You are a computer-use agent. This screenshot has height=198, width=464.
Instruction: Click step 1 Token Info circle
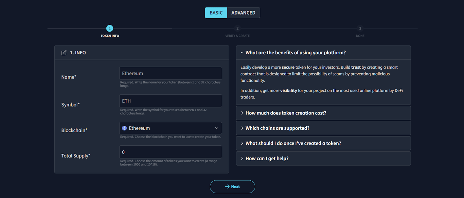tap(109, 29)
